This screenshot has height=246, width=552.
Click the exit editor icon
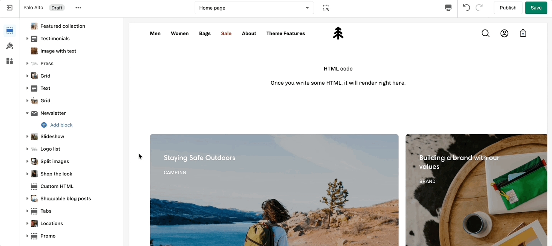10,8
